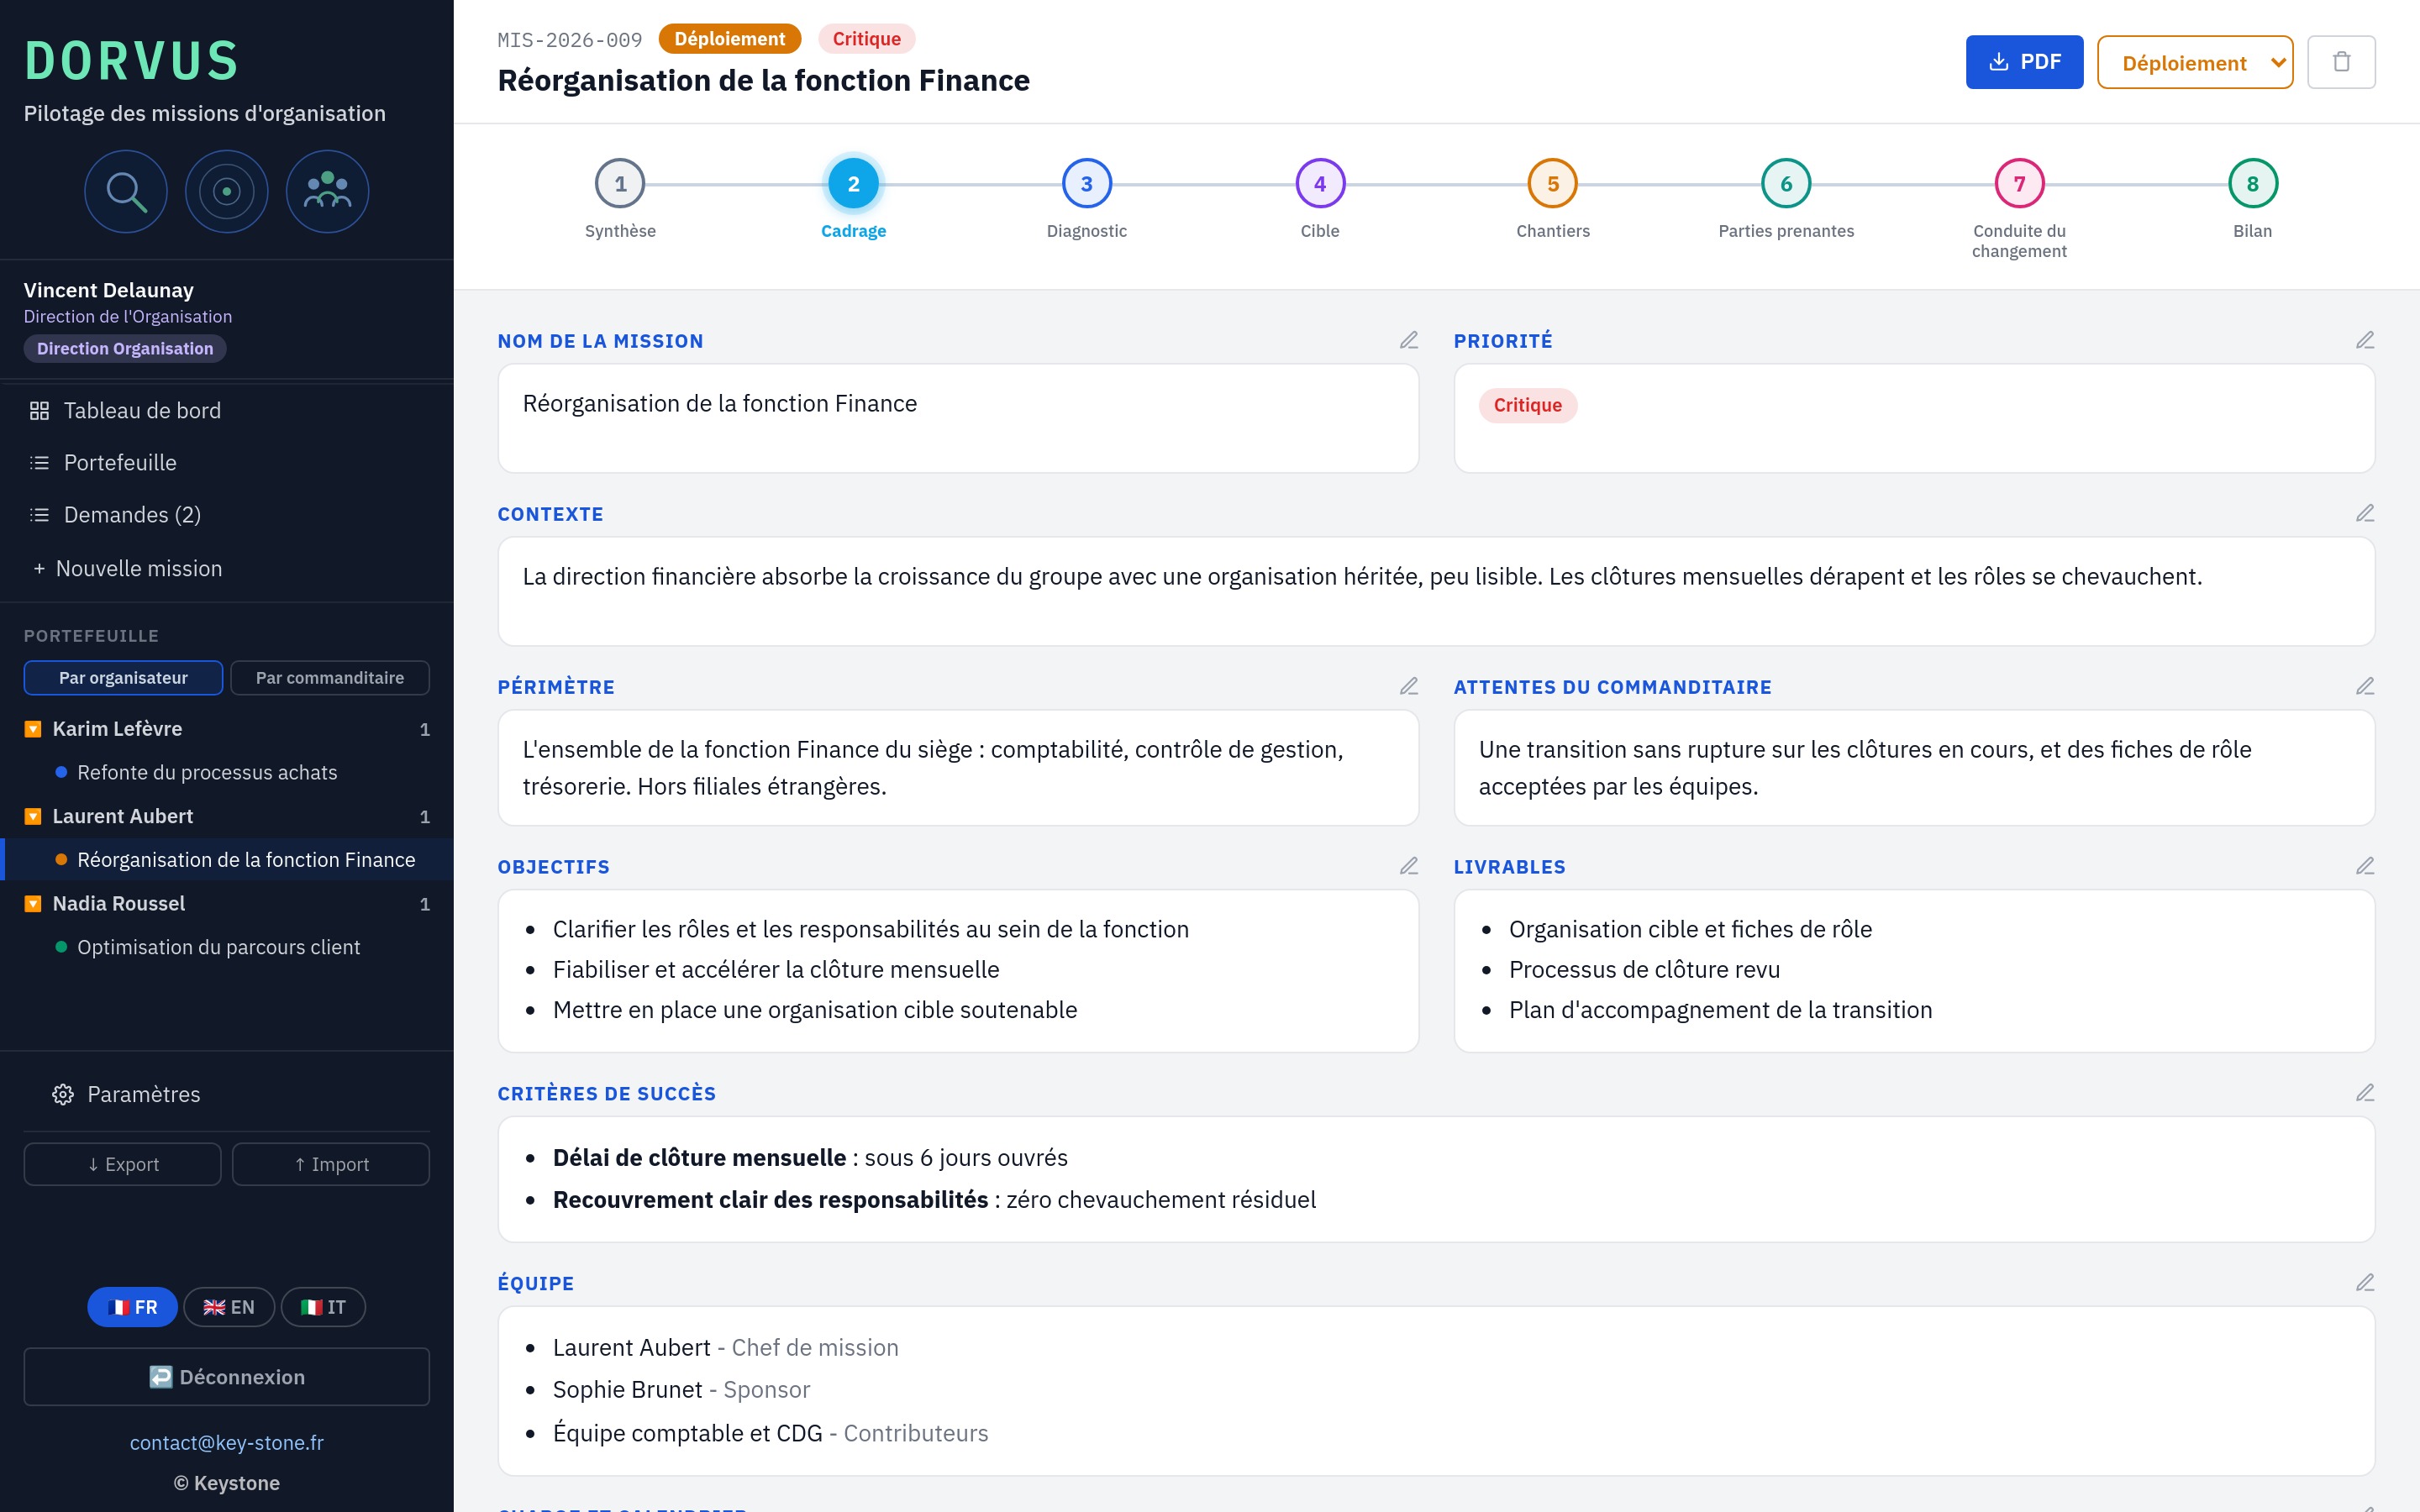Viewport: 2420px width, 1512px height.
Task: Create a Nouvelle mission
Action: pos(227,568)
